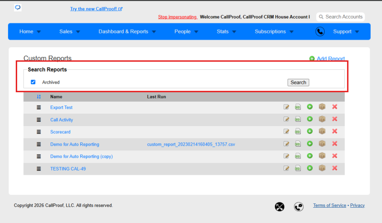Edit the Call Activity report
The height and width of the screenshot is (223, 382).
coord(286,119)
